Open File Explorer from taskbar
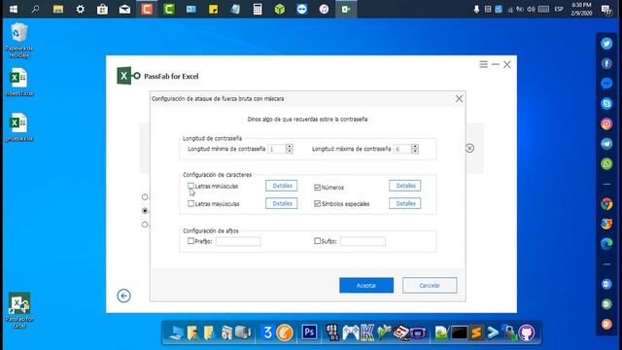622x350 pixels. (x=58, y=9)
